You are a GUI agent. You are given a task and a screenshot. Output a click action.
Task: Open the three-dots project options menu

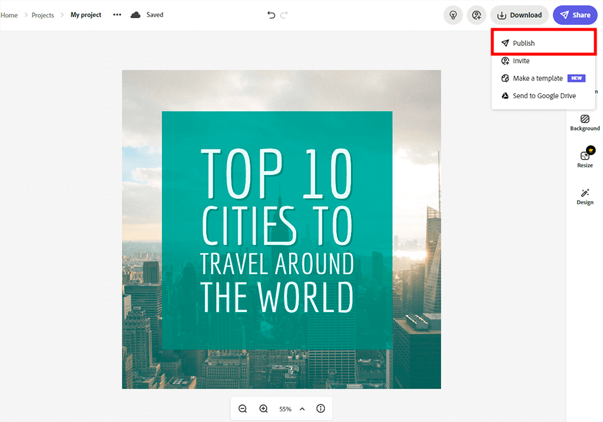[117, 15]
